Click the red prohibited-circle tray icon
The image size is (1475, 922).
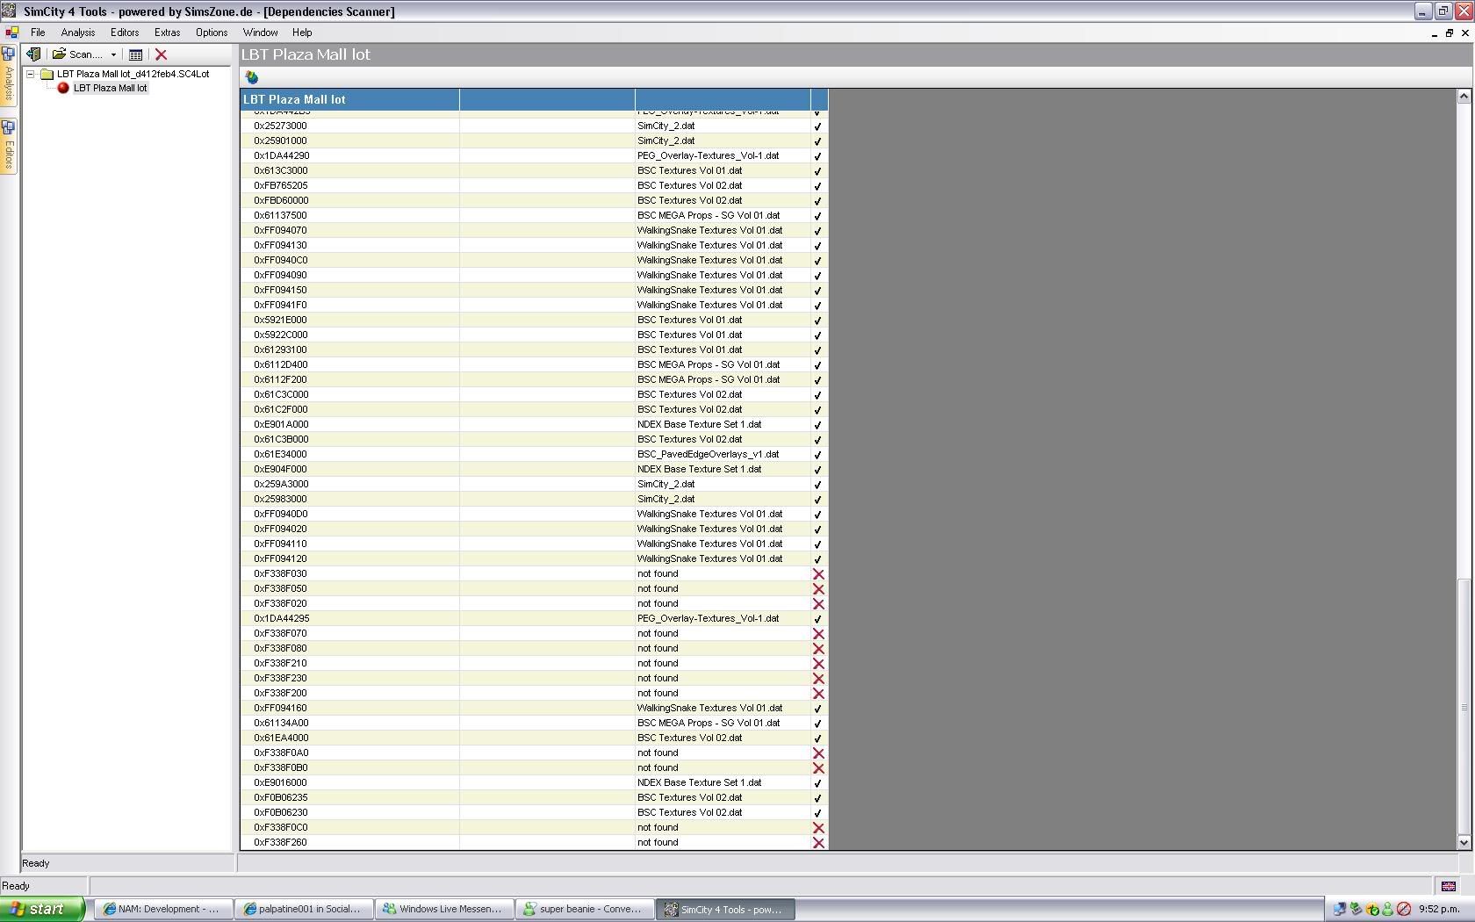[1404, 909]
